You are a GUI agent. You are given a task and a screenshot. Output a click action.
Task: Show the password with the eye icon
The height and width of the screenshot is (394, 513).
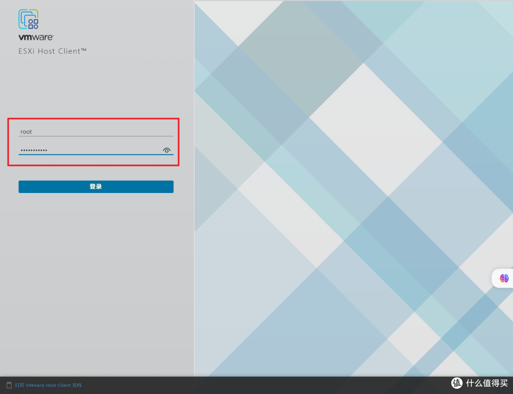(x=167, y=150)
